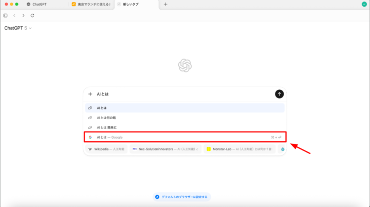This screenshot has width=370, height=207.
Task: Open the Wikipedia 人工知能 link chip
Action: click(x=106, y=149)
